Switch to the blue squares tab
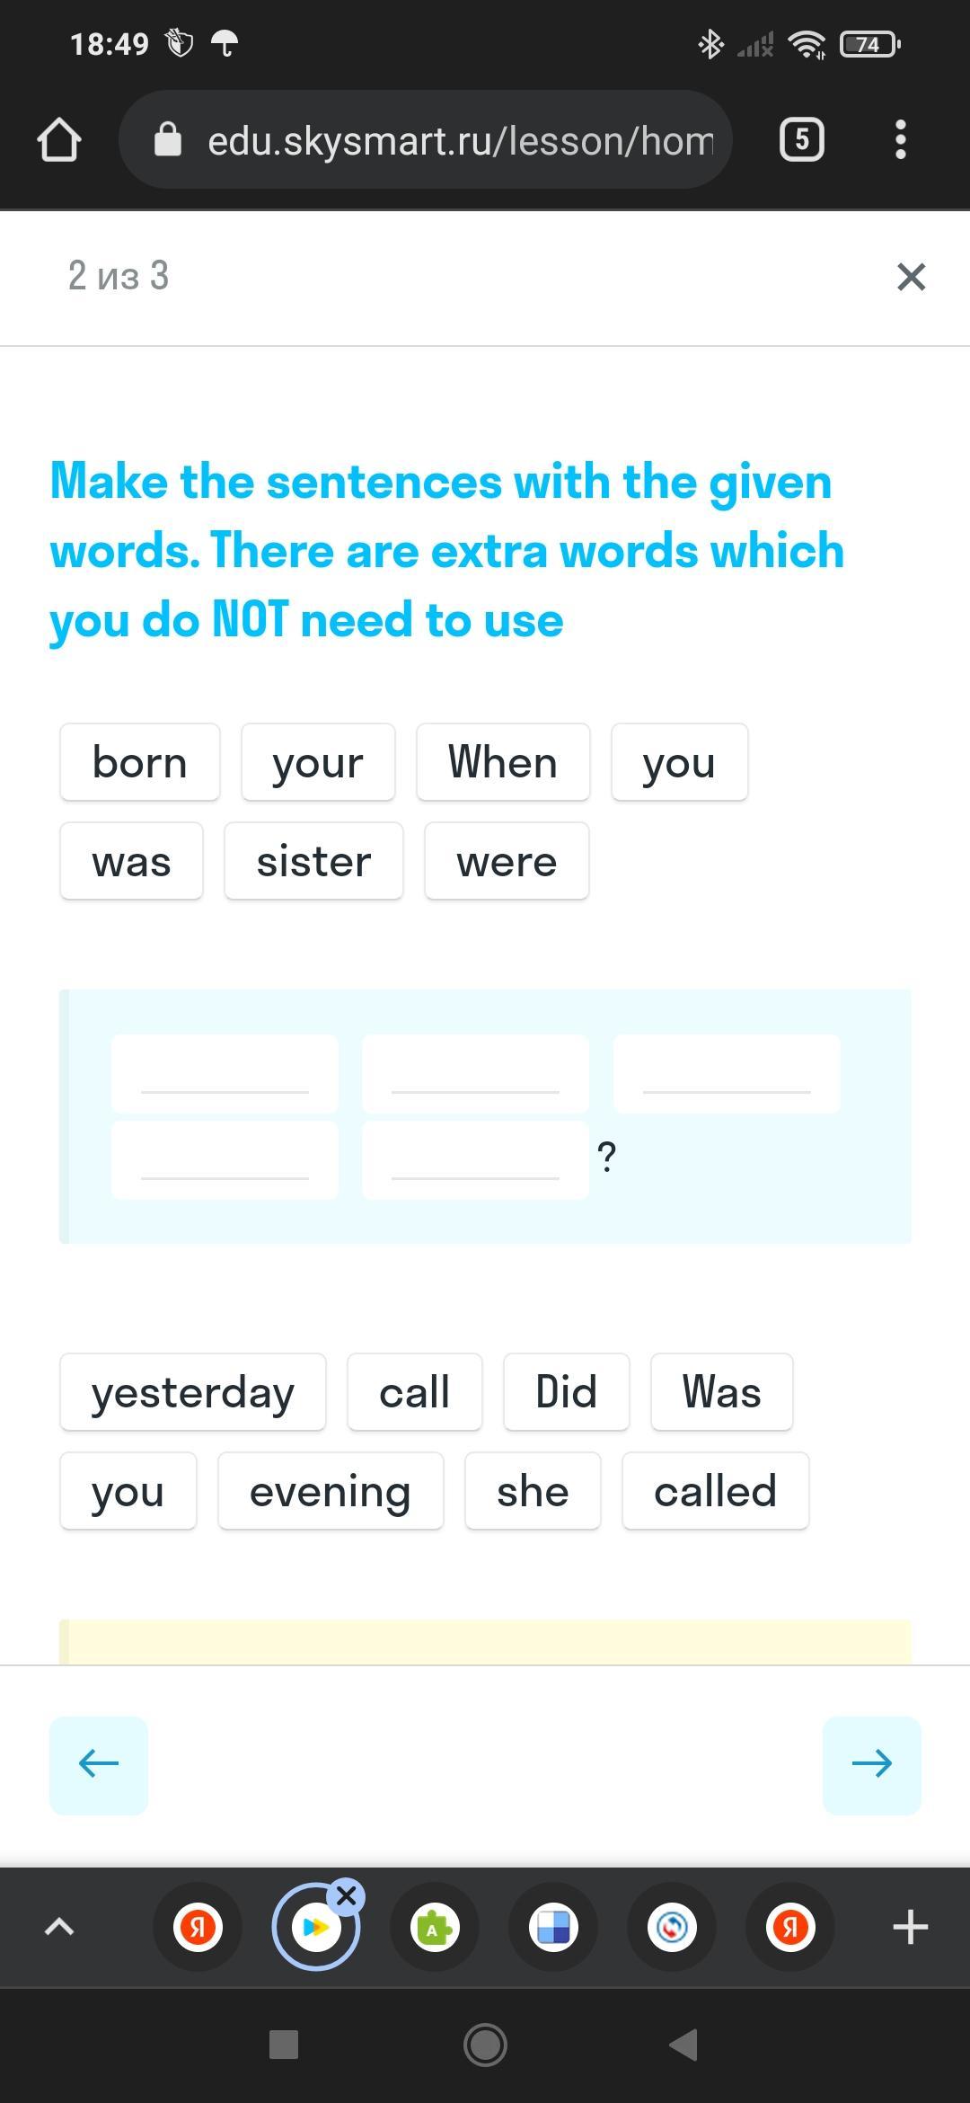Image resolution: width=970 pixels, height=2103 pixels. 553,1928
